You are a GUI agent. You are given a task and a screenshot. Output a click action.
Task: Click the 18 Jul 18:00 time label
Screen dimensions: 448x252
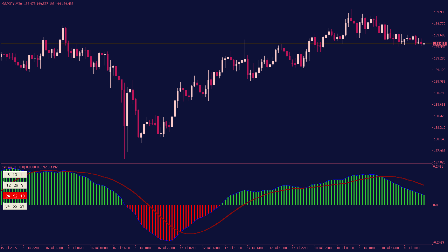(x=412, y=248)
